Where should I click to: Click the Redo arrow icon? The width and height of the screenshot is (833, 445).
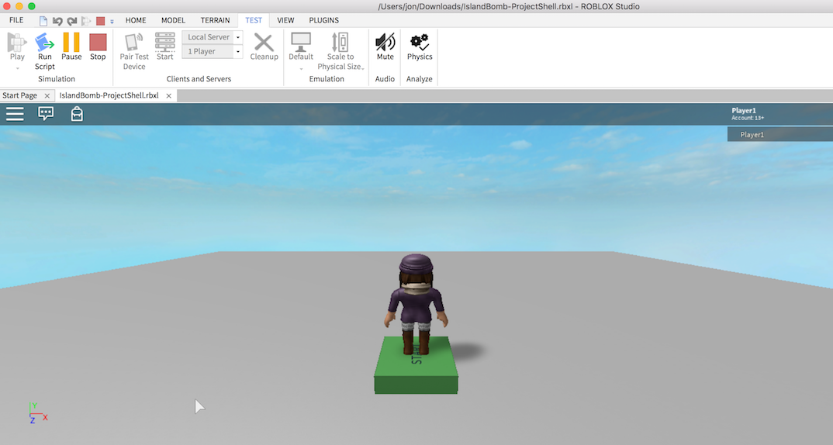tap(71, 21)
